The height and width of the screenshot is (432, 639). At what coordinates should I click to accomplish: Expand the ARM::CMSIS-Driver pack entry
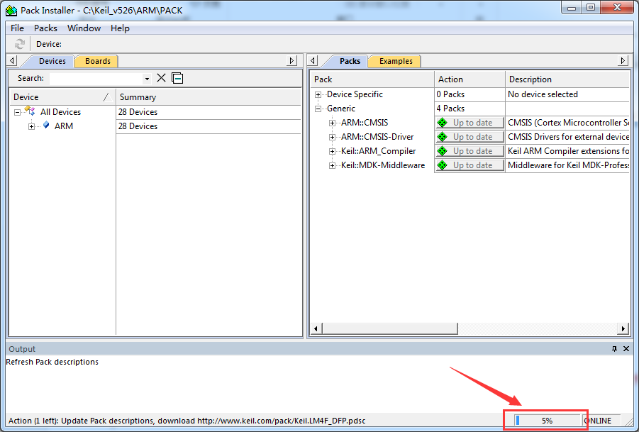[x=332, y=137]
